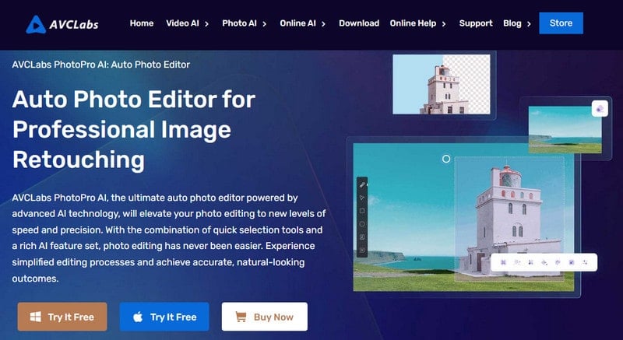Click the small coastal landscape thumbnail
The image size is (623, 340).
(565, 129)
